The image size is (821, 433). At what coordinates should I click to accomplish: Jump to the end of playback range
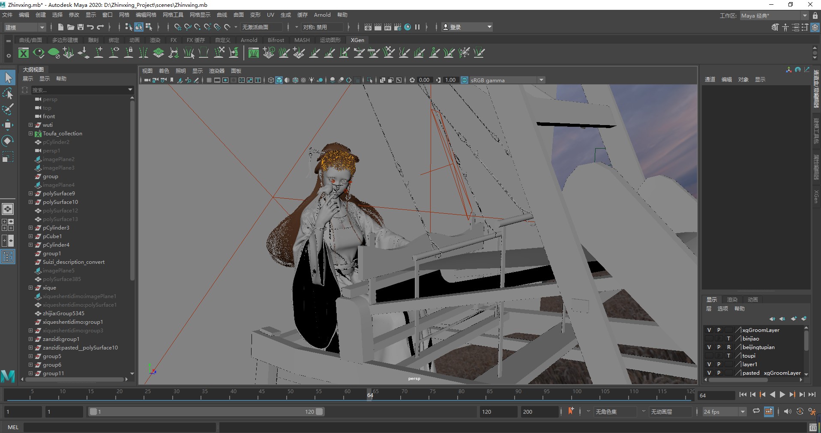click(812, 395)
